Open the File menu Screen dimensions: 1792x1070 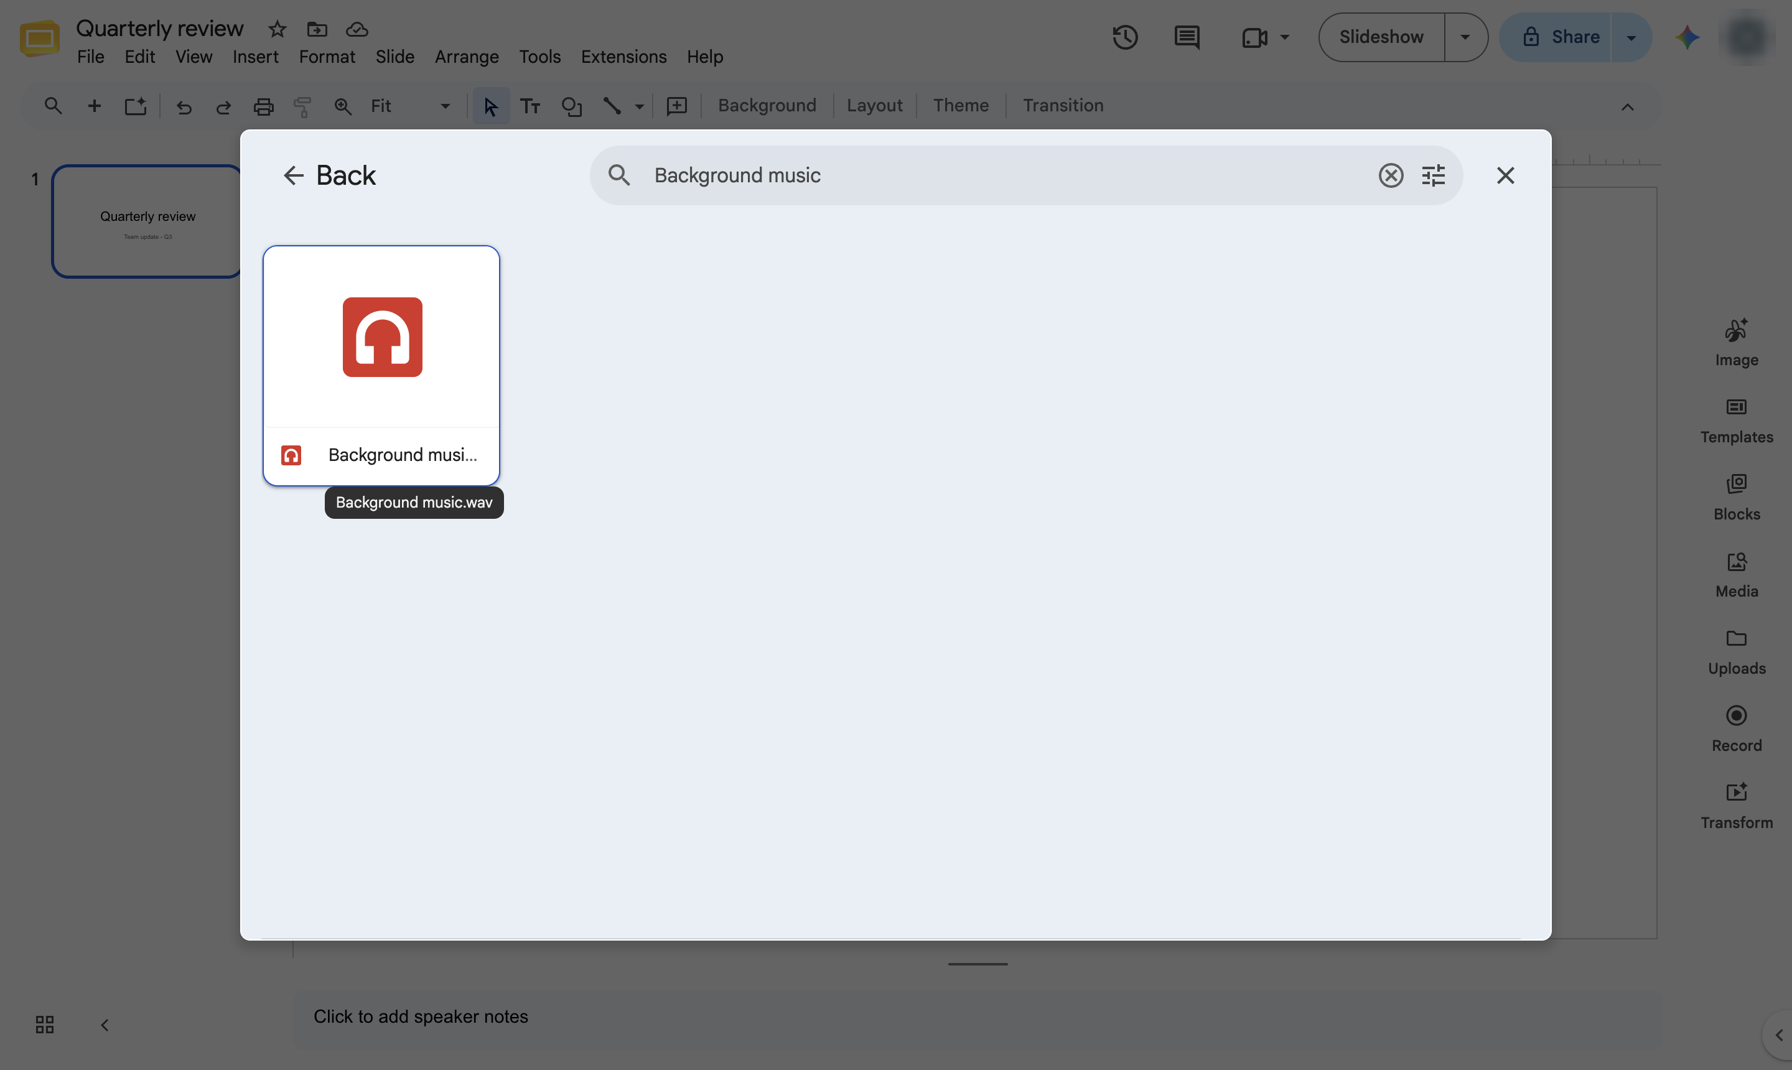[x=90, y=56]
